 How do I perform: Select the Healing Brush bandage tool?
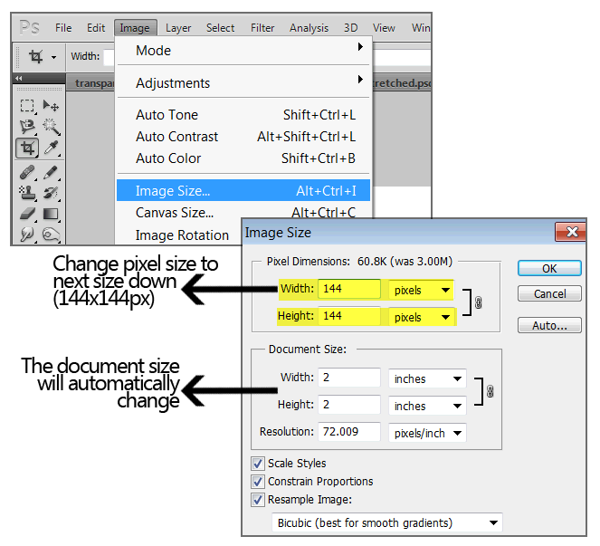tap(27, 173)
